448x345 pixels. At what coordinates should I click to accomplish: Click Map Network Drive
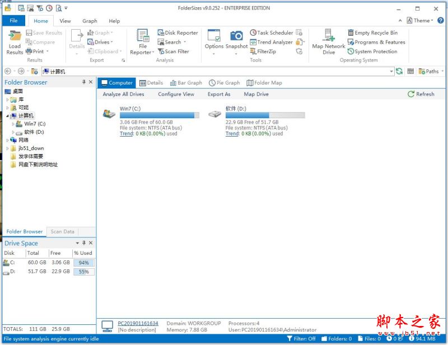click(x=329, y=42)
